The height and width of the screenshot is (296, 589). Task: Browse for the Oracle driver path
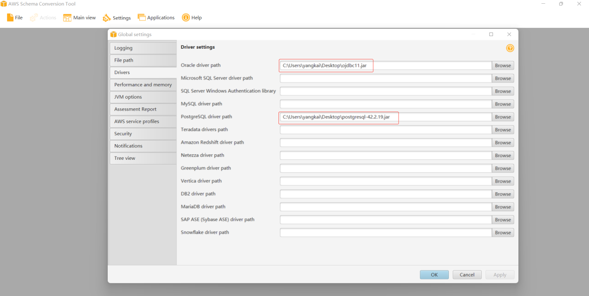(503, 66)
